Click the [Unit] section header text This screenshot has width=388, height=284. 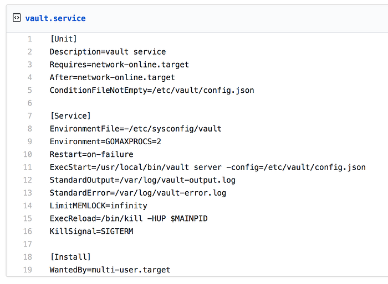tap(64, 39)
